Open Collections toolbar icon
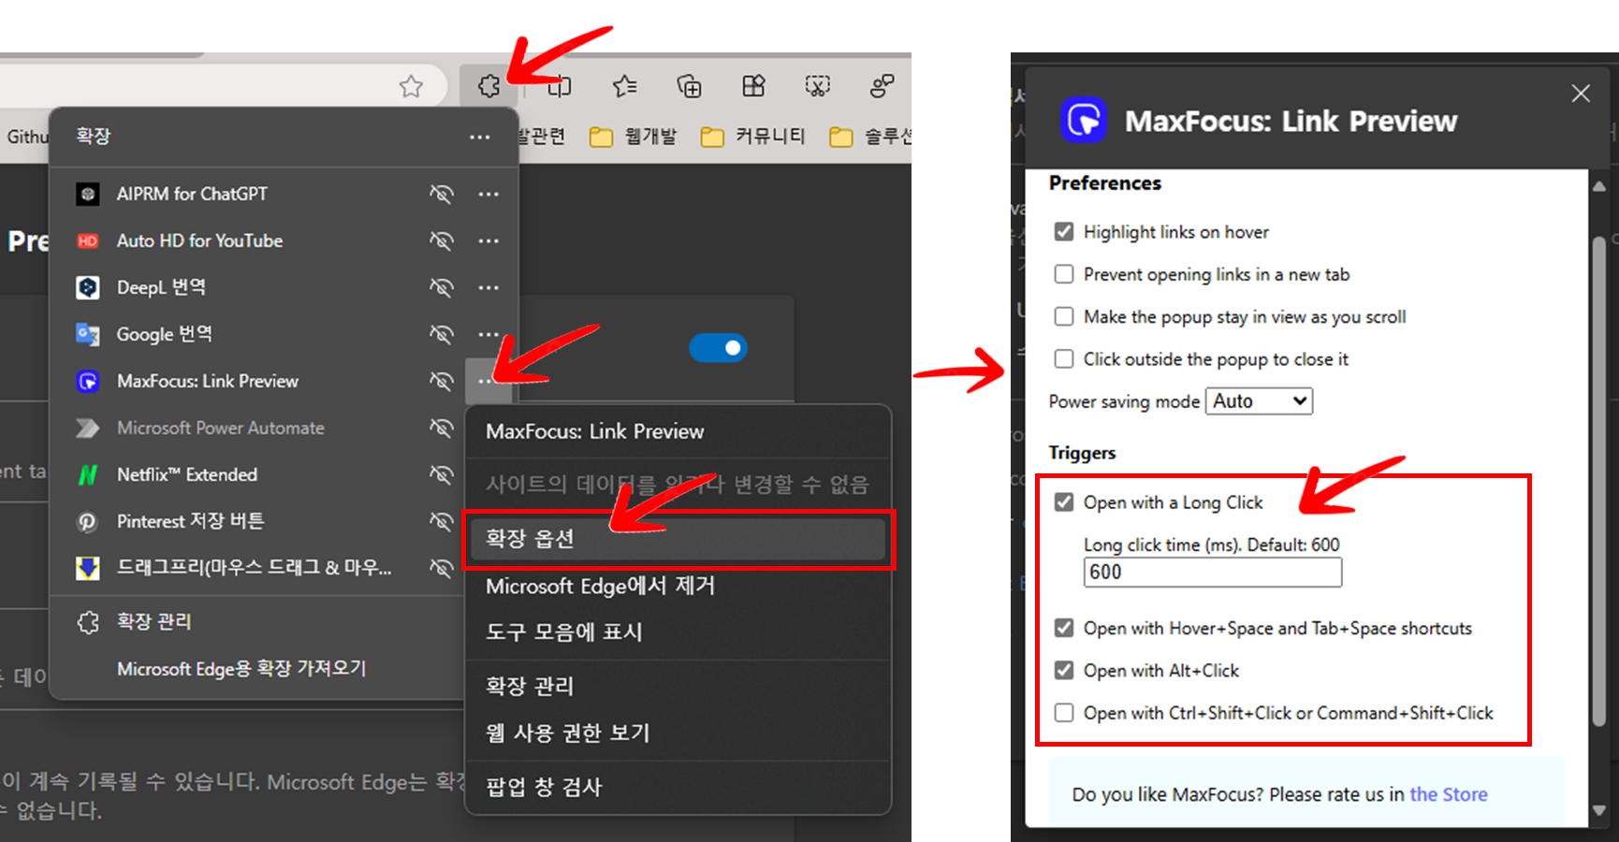Image resolution: width=1619 pixels, height=842 pixels. click(689, 87)
